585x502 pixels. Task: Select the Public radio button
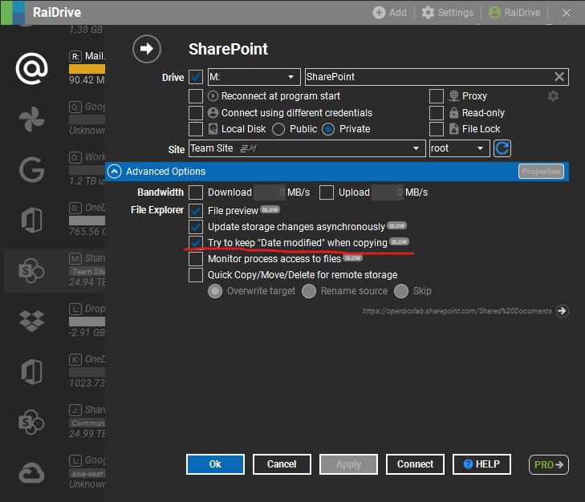tap(279, 129)
